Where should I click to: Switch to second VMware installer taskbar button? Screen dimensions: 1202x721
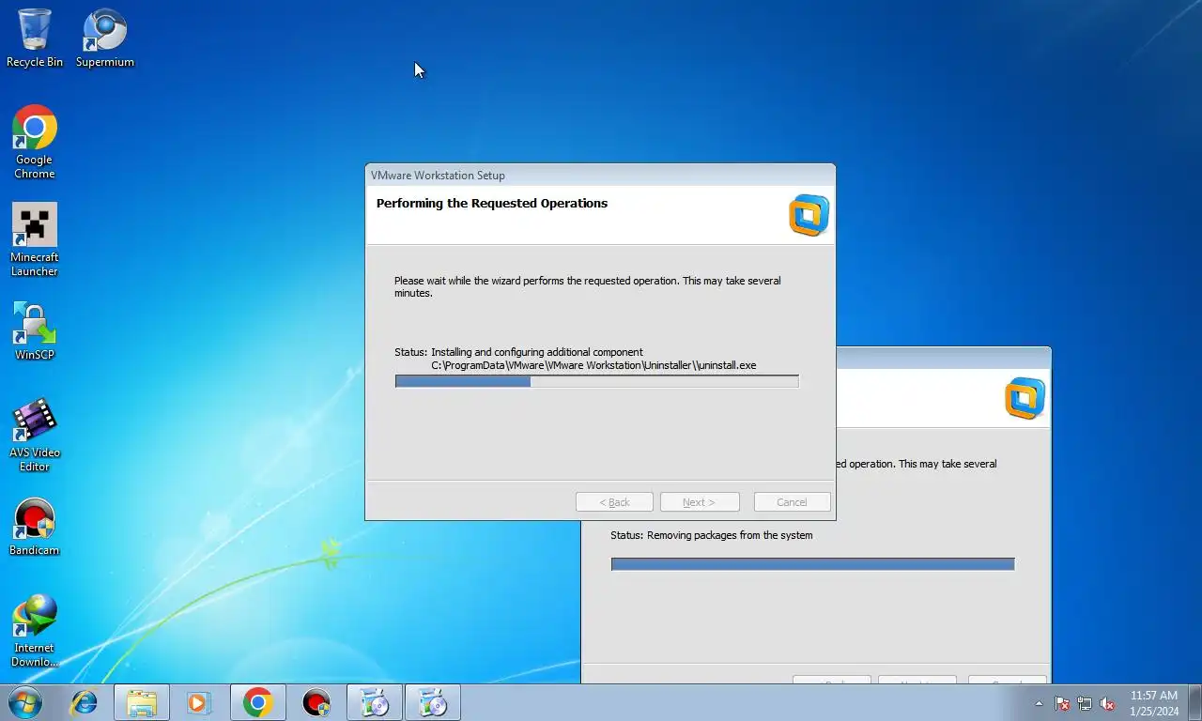pos(433,702)
